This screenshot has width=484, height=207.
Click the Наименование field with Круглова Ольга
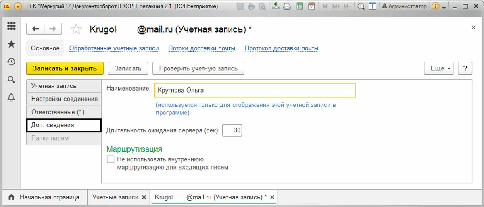coord(255,90)
